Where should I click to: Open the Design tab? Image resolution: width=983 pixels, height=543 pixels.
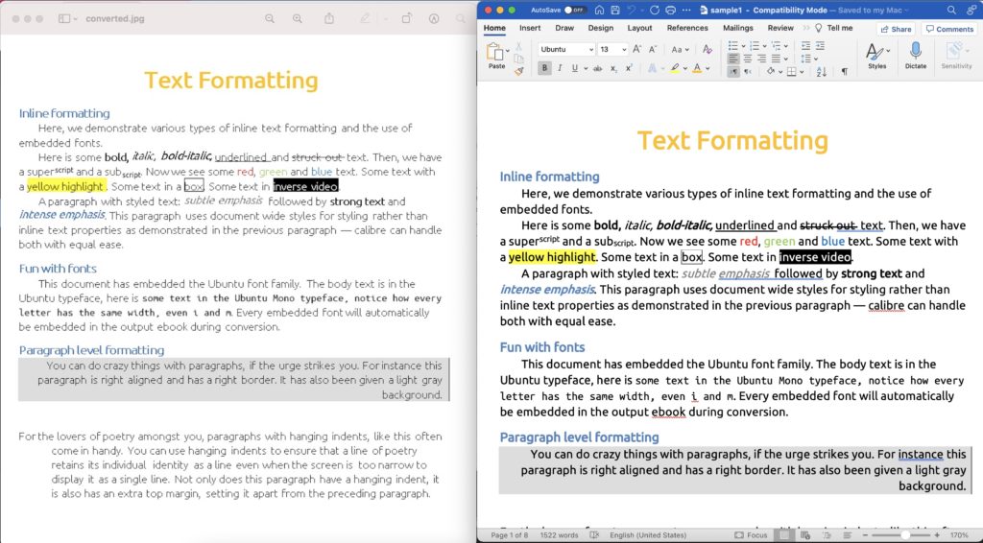(x=601, y=28)
